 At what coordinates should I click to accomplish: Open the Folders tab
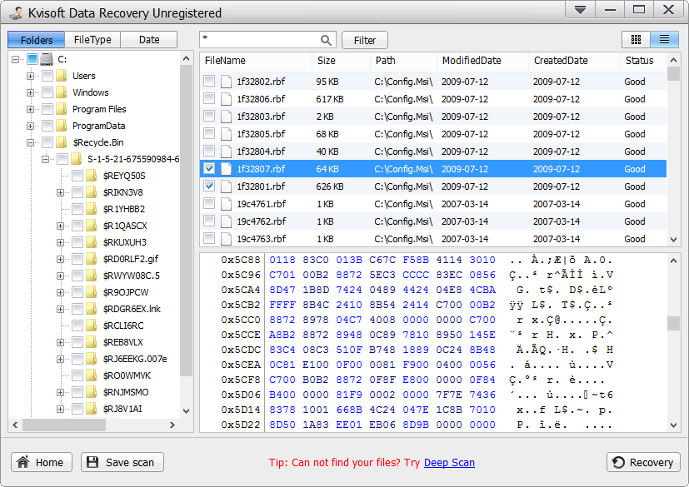(37, 40)
